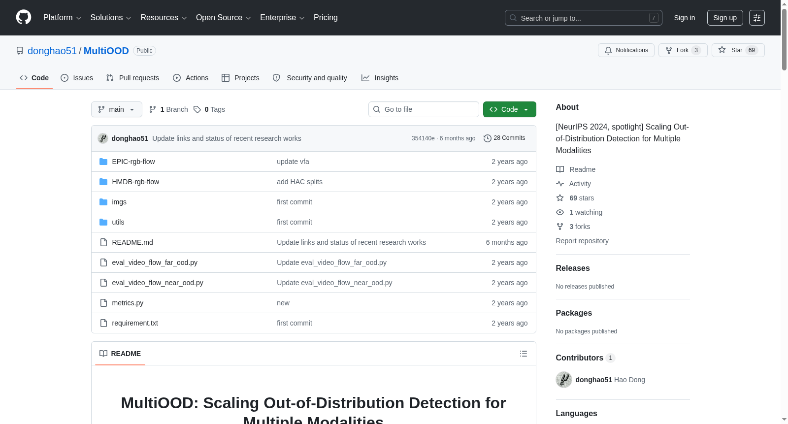Viewport: 788px width, 424px height.
Task: Open the requirement.txt file
Action: click(135, 323)
